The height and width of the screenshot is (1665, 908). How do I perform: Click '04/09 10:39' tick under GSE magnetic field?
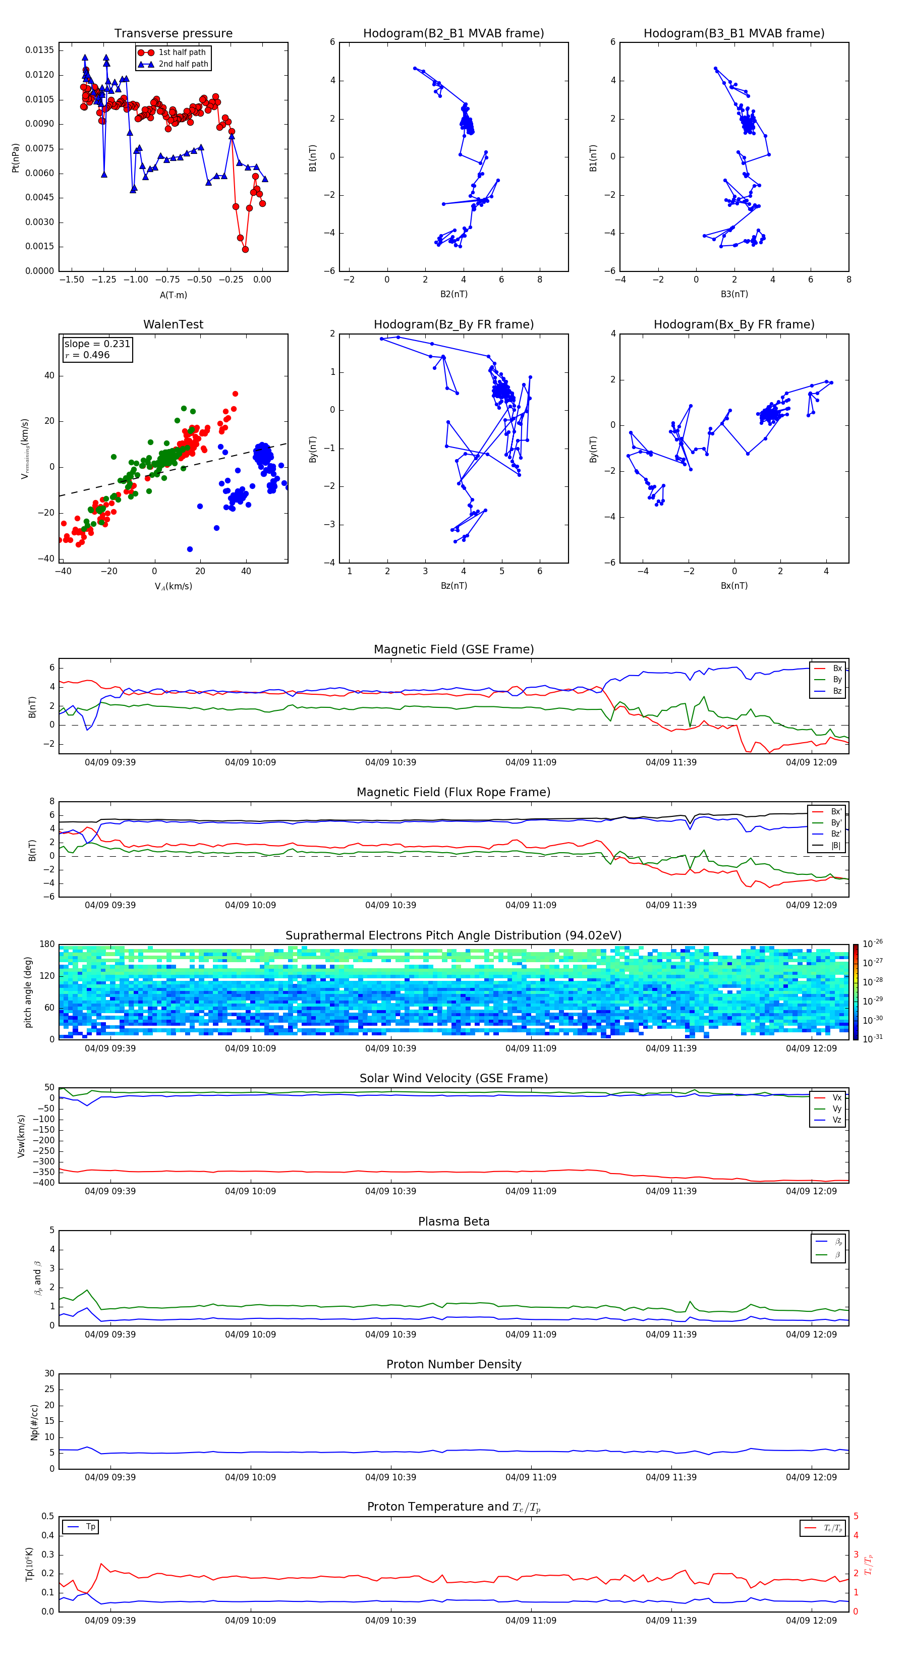pyautogui.click(x=391, y=763)
